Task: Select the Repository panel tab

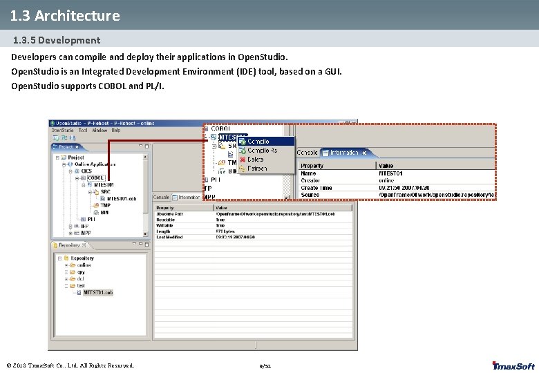Action: (x=68, y=245)
